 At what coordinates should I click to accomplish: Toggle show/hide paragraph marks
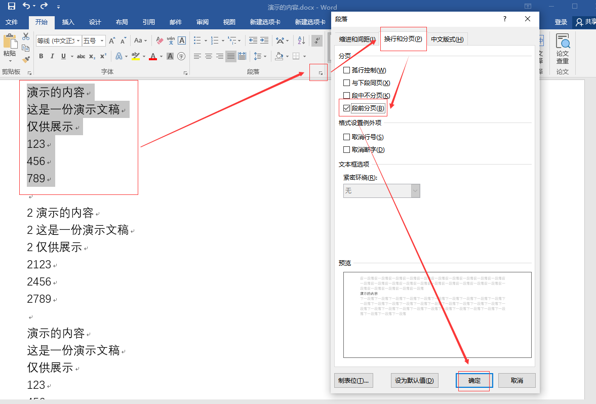(x=316, y=41)
